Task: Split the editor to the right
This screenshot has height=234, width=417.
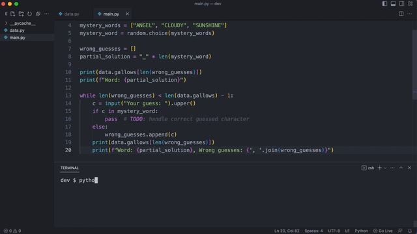Action: [x=401, y=14]
